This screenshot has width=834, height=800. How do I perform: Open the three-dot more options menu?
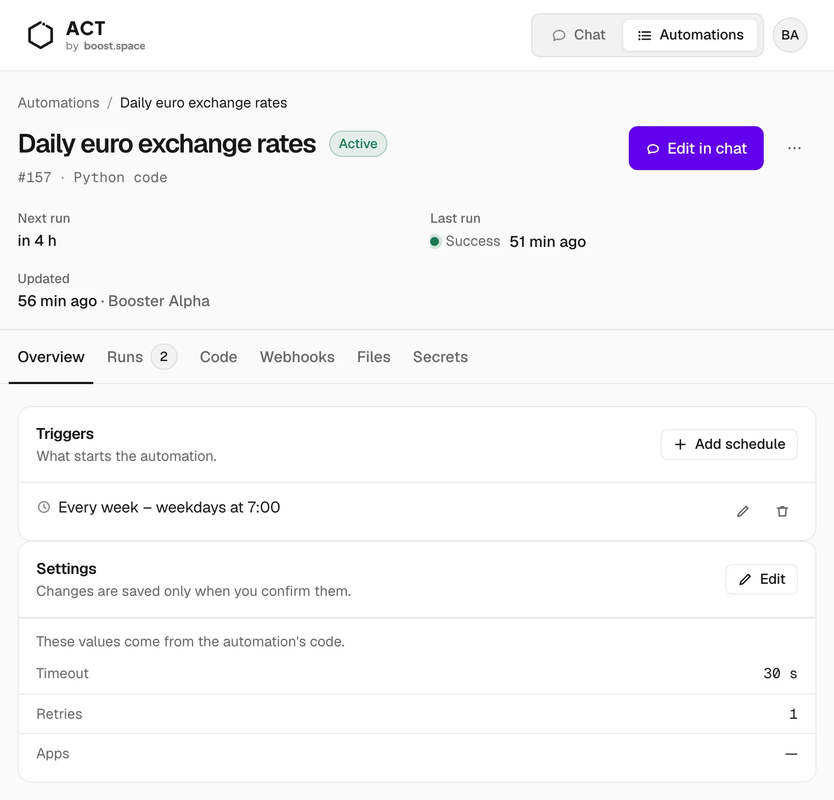pyautogui.click(x=794, y=148)
